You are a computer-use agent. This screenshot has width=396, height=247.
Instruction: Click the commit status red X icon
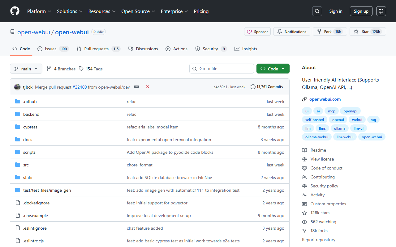(x=147, y=87)
